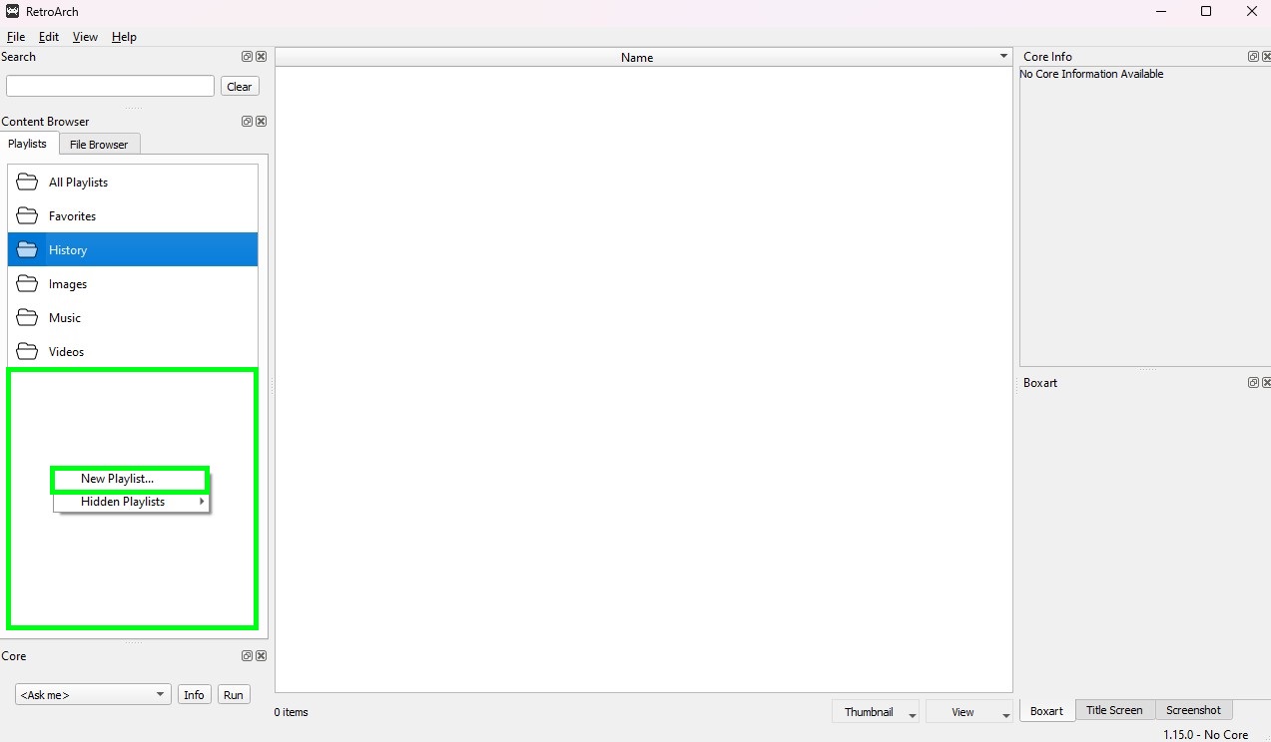Switch to the File Browser tab
Image resolution: width=1271 pixels, height=742 pixels.
coord(99,145)
